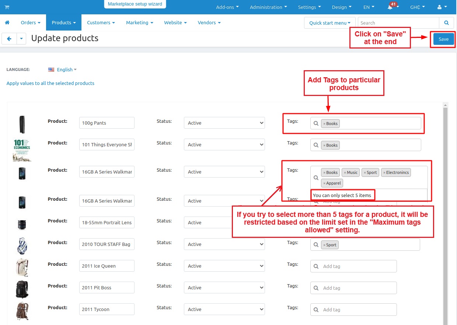
Task: Remove Sport tag from 2010 TOUR STAFF Bag
Action: point(324,245)
